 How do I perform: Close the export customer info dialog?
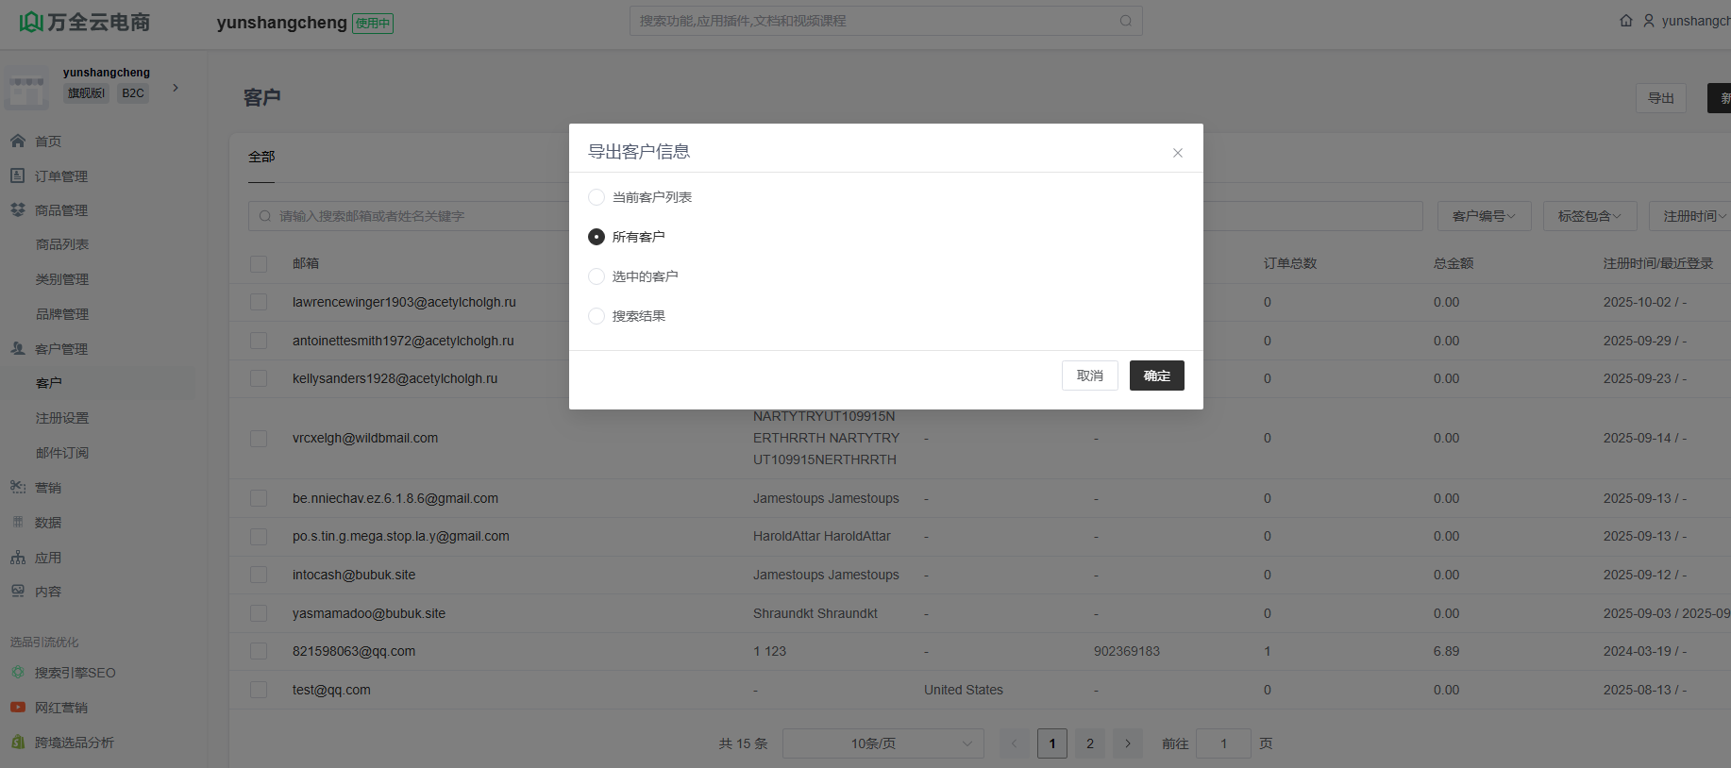click(1177, 153)
